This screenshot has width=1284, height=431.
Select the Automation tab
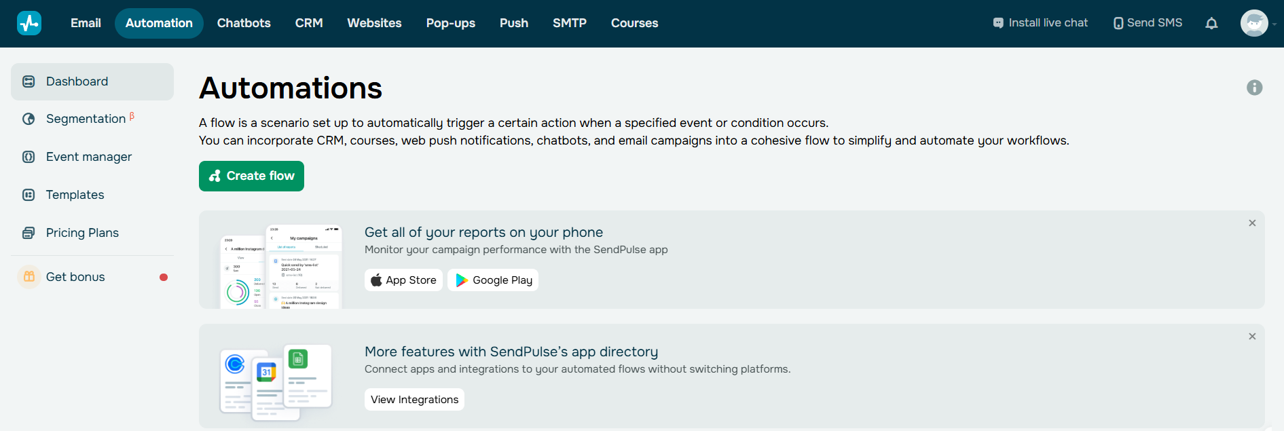click(x=159, y=23)
